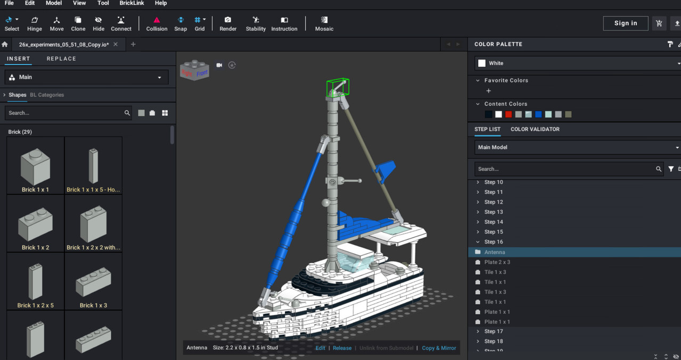The height and width of the screenshot is (360, 681).
Task: Open the Edit menu
Action: pos(30,3)
